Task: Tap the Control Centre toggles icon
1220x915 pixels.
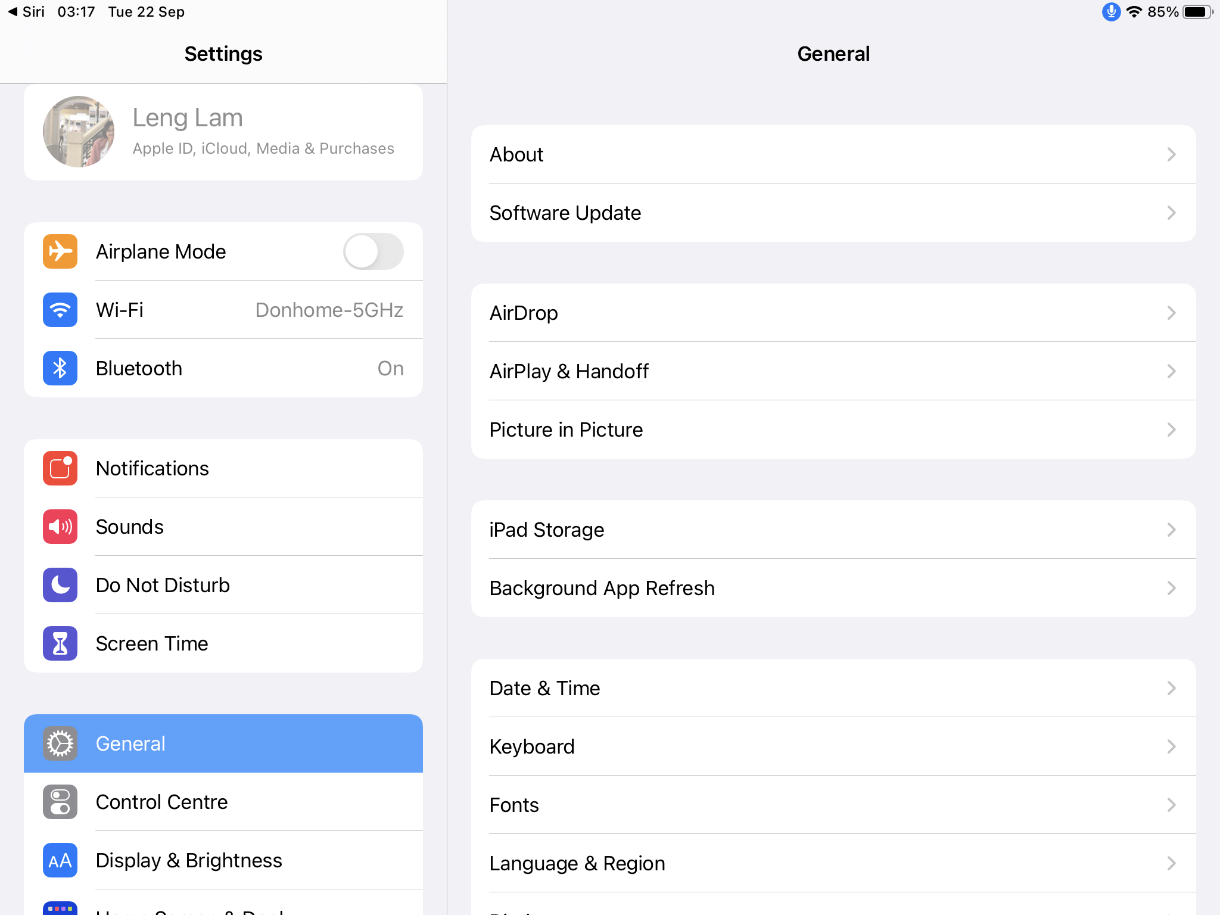Action: tap(60, 802)
